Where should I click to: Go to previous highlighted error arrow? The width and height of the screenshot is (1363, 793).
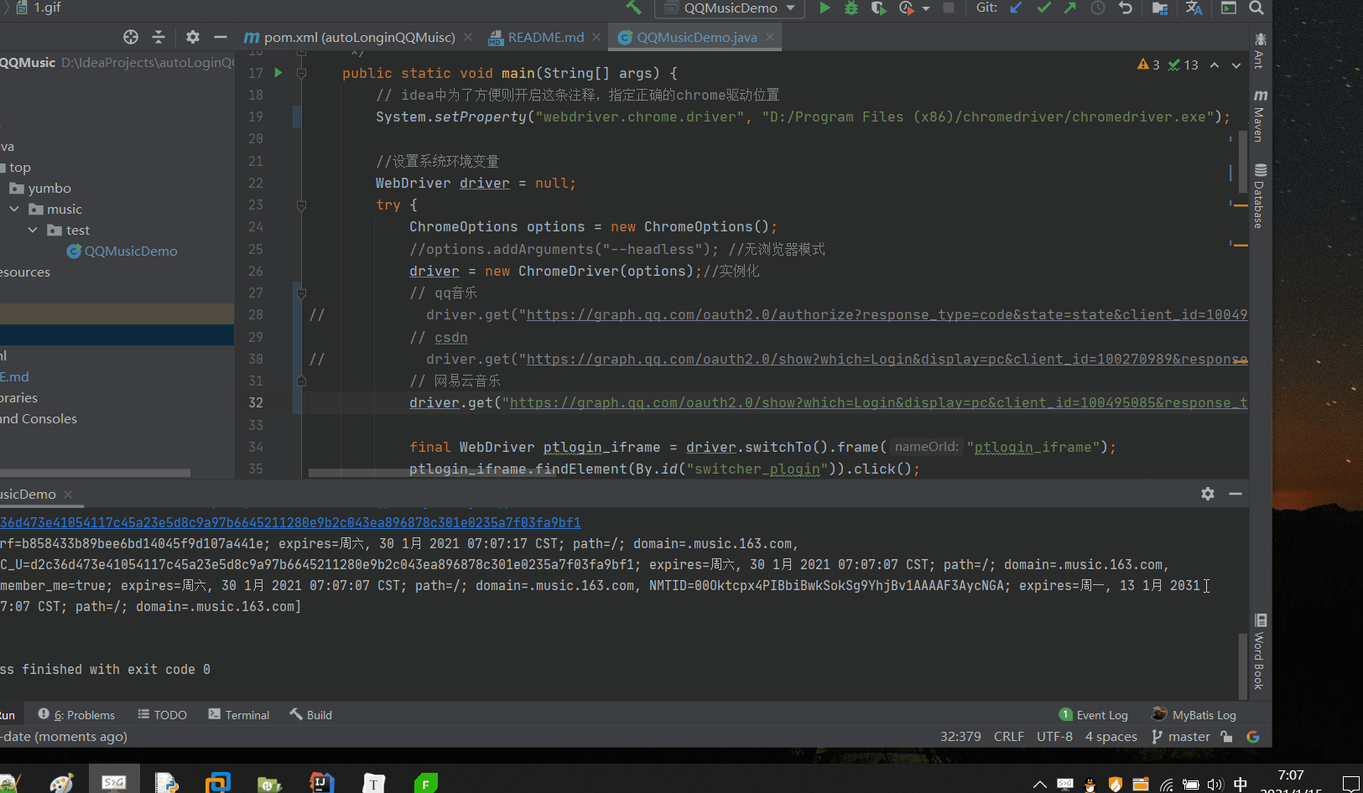1215,65
